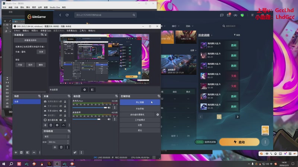
Task: Move source up in 来源 panel
Action: click(x=63, y=125)
